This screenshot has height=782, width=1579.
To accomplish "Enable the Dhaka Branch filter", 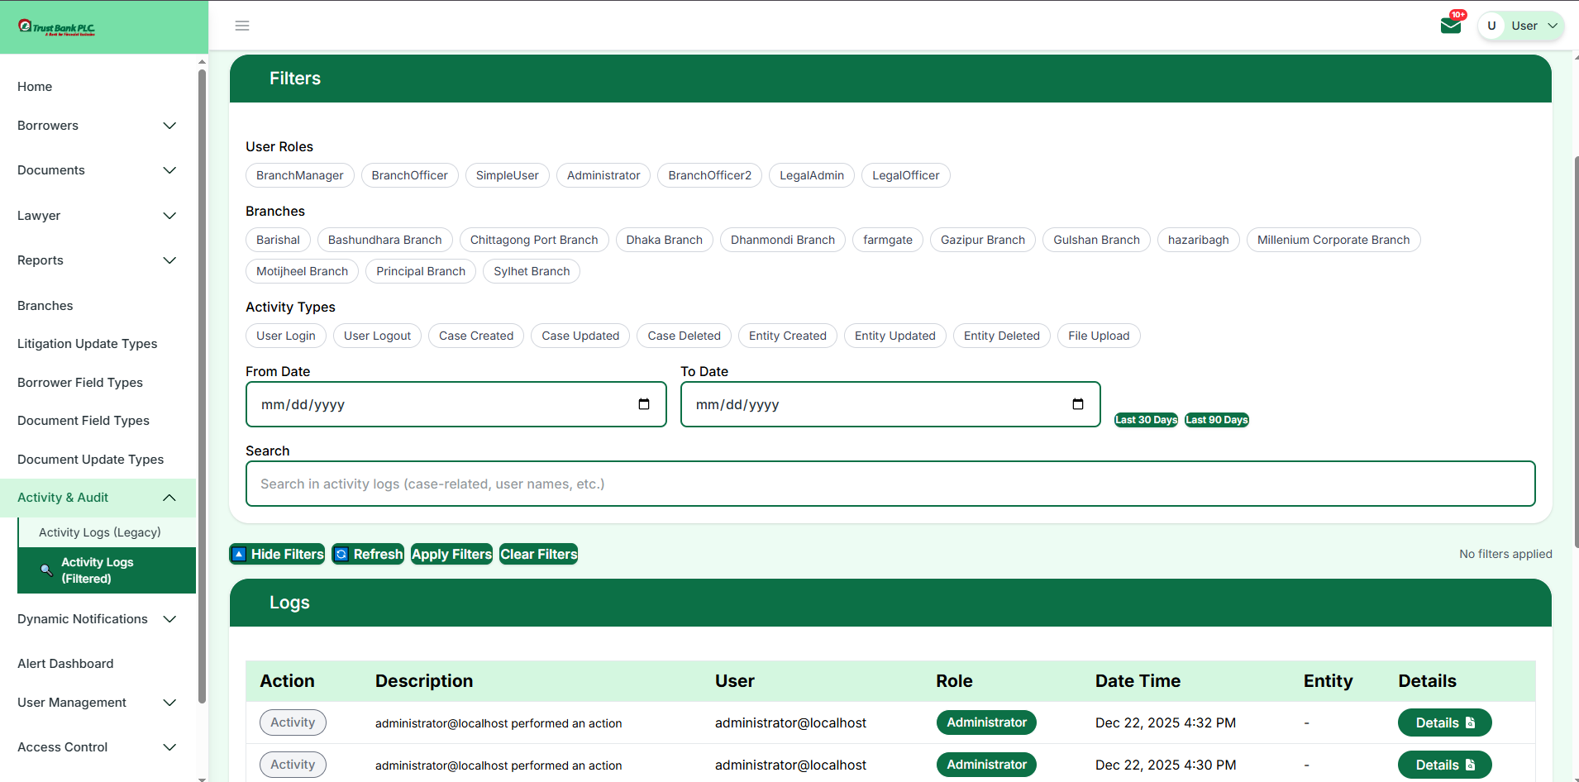I will pos(664,240).
